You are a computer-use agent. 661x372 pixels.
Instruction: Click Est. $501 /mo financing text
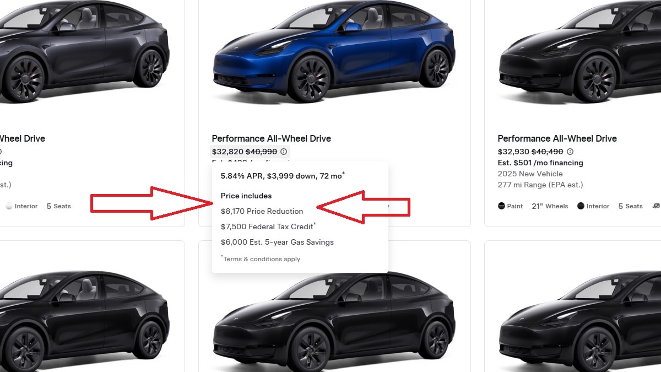(x=540, y=163)
